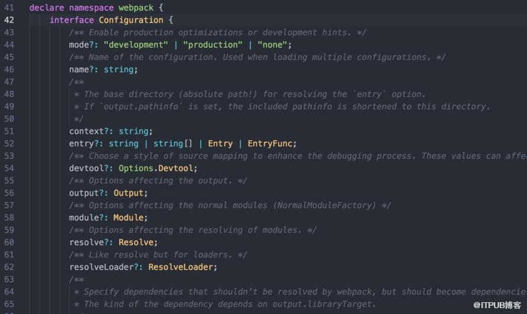The width and height of the screenshot is (527, 314).
Task: Click the 'devtool?' property
Action: pyautogui.click(x=89, y=168)
